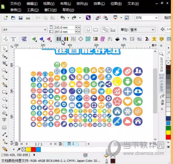Click the Ps Photoshop plugin icon
The width and height of the screenshot is (173, 164).
(x=125, y=39)
